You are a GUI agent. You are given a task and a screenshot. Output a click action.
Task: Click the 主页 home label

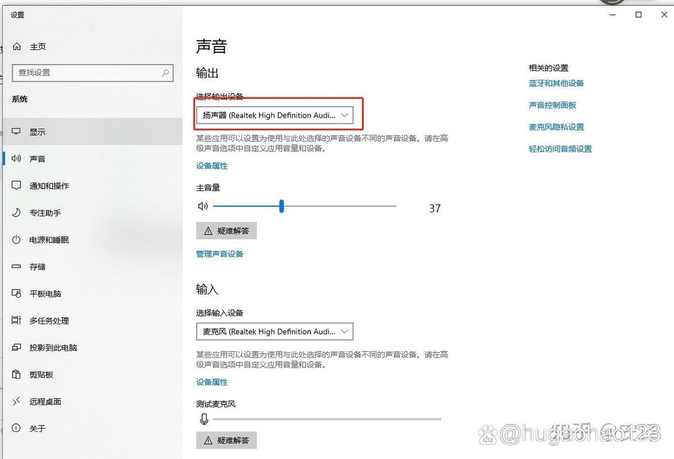click(38, 46)
